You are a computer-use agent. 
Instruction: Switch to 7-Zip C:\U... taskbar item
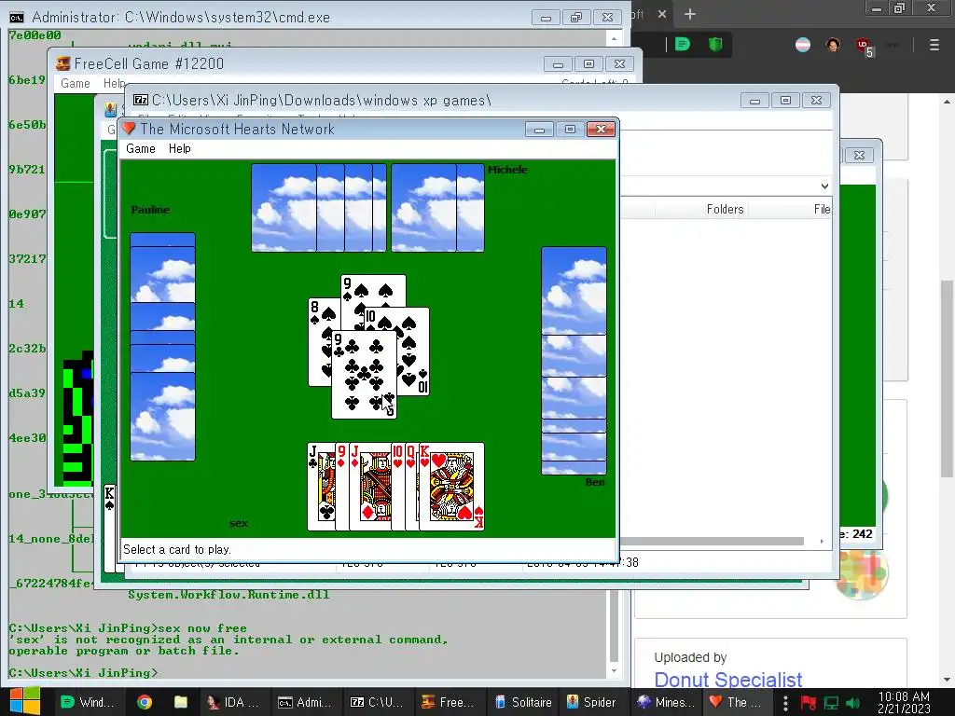377,702
